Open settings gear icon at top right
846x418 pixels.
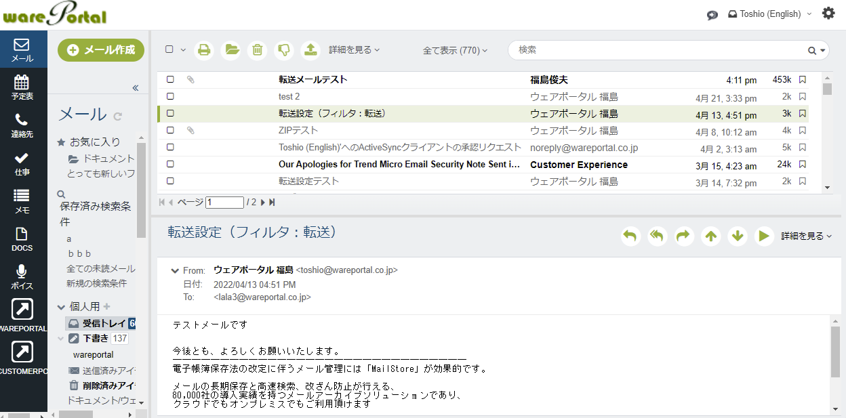point(828,14)
